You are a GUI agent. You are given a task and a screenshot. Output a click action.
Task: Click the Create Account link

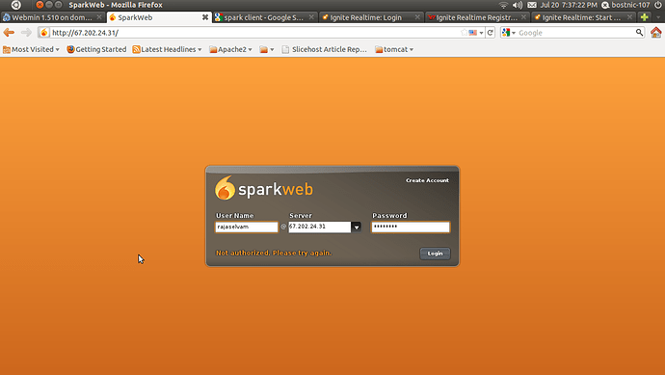(427, 180)
